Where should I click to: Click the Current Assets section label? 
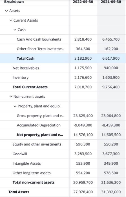26,20
